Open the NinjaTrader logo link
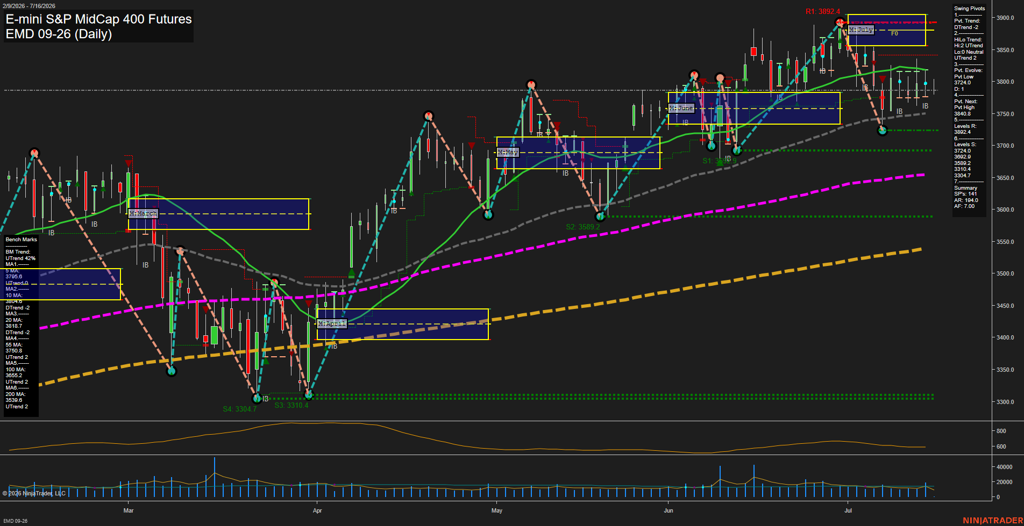This screenshot has height=526, width=1024. click(x=992, y=520)
